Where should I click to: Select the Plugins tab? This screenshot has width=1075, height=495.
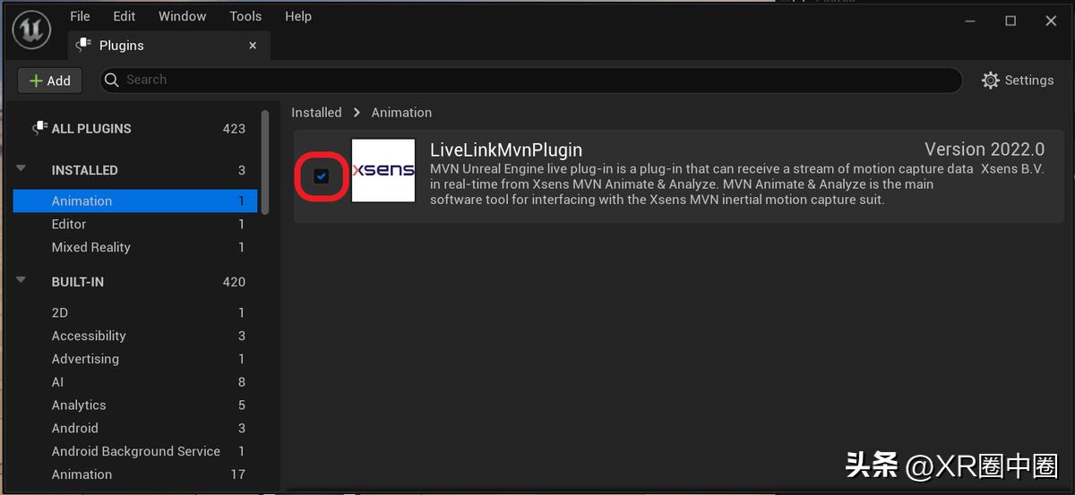168,45
